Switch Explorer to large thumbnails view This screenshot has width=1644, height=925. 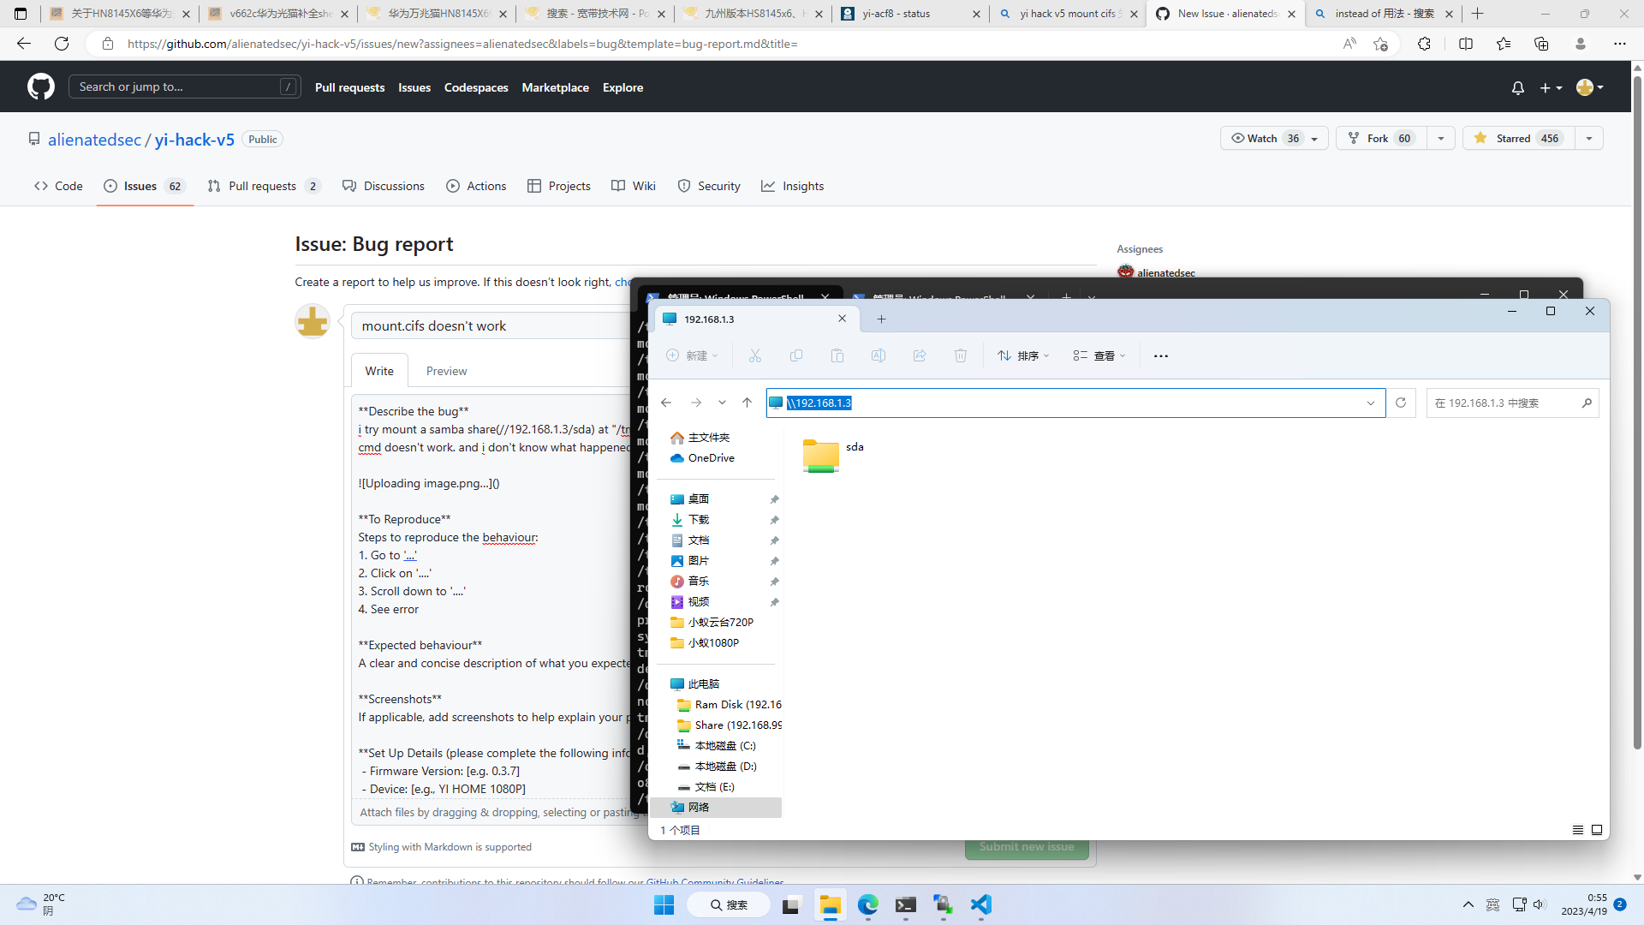point(1597,830)
